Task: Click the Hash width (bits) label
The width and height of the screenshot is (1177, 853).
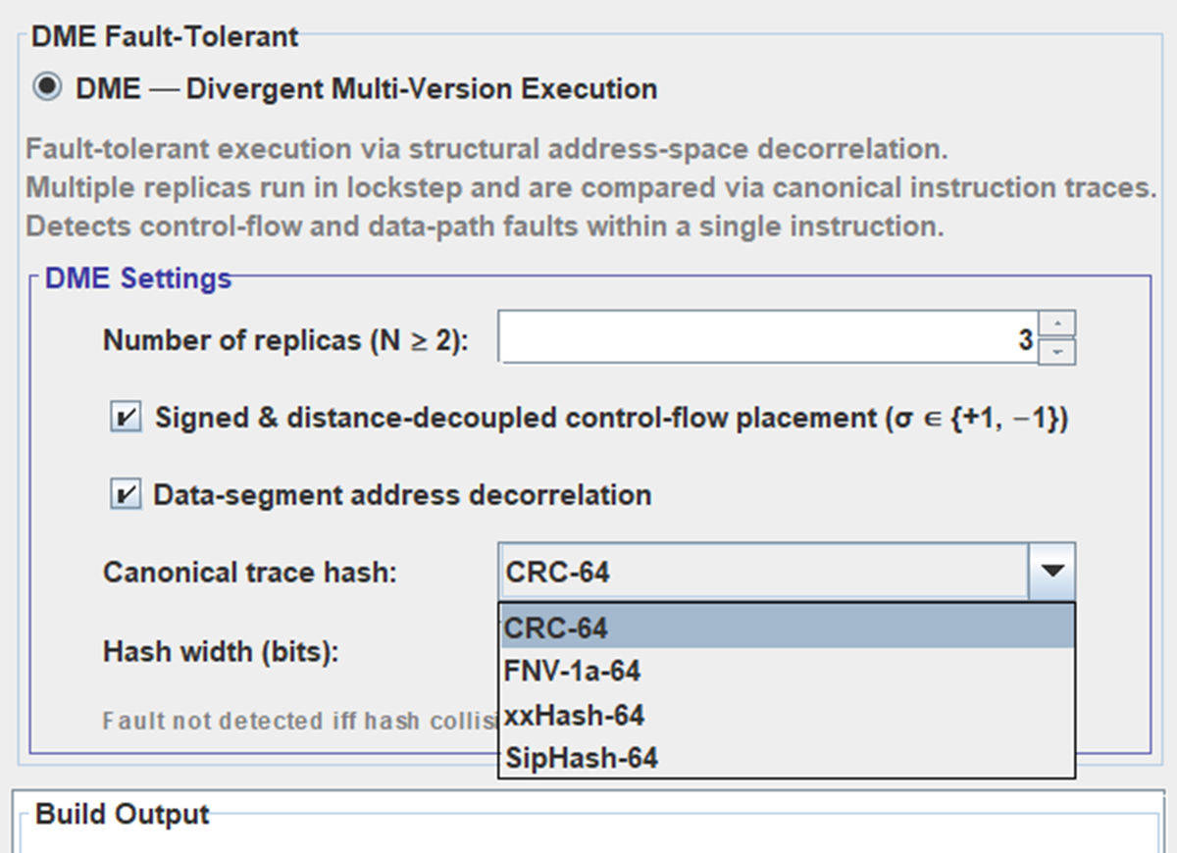Action: pyautogui.click(x=221, y=652)
